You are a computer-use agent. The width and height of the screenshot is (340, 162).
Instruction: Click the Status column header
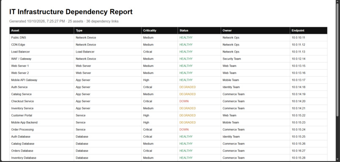click(x=199, y=30)
